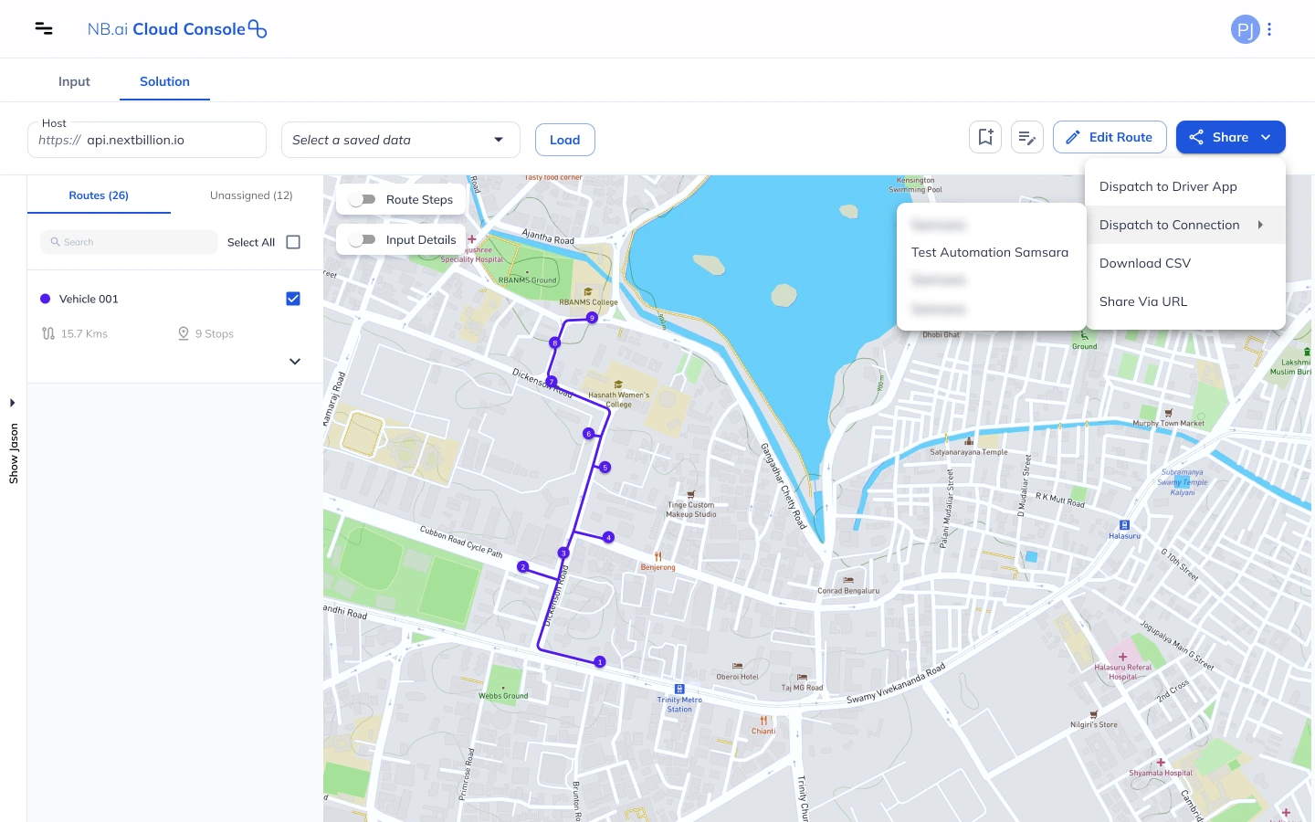Viewport: 1315px width, 822px height.
Task: Toggle the Input Details switch
Action: [x=363, y=239]
